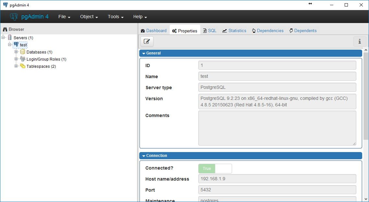Expand the Tablespaces (2) node

[16, 66]
